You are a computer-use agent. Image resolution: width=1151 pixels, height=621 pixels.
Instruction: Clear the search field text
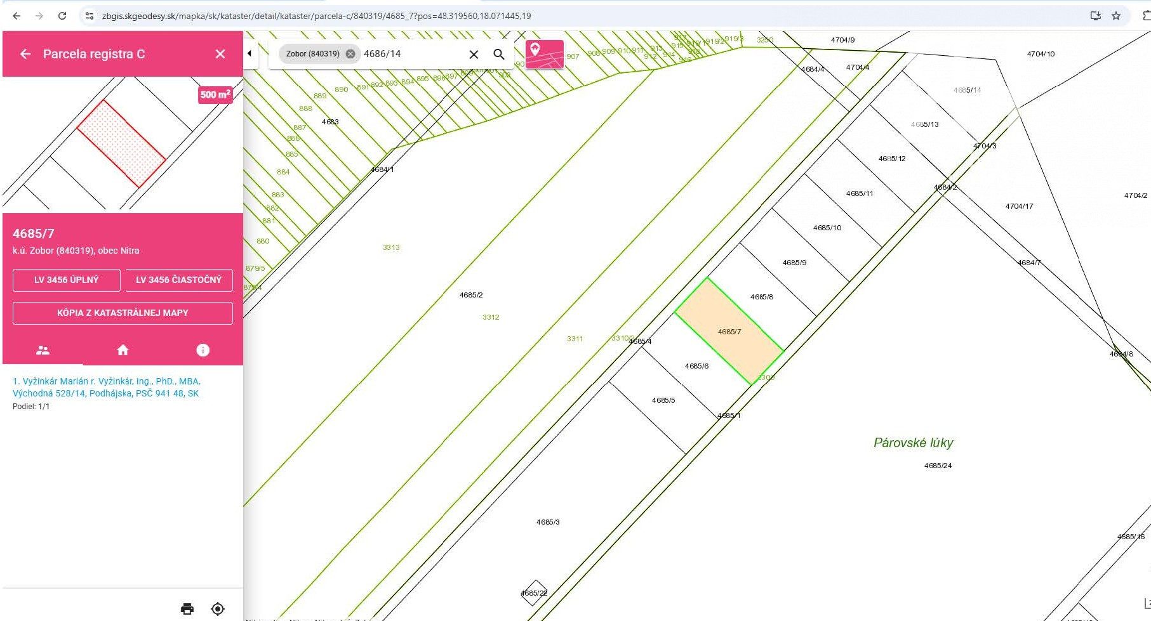[474, 55]
